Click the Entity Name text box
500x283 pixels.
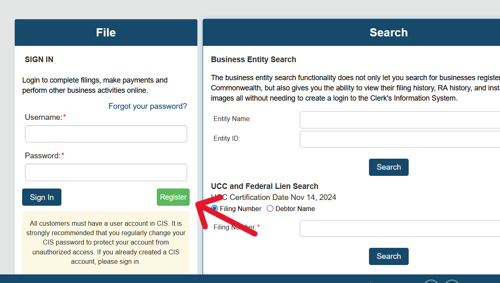coord(400,120)
